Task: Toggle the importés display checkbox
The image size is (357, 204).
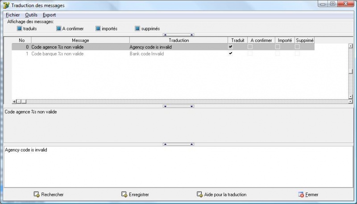Action: [98, 29]
